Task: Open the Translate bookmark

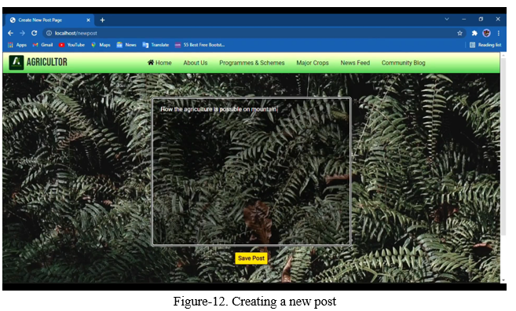Action: click(156, 45)
